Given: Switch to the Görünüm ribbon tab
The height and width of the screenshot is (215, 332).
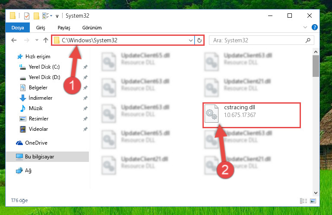Looking at the screenshot, I should click(92, 28).
